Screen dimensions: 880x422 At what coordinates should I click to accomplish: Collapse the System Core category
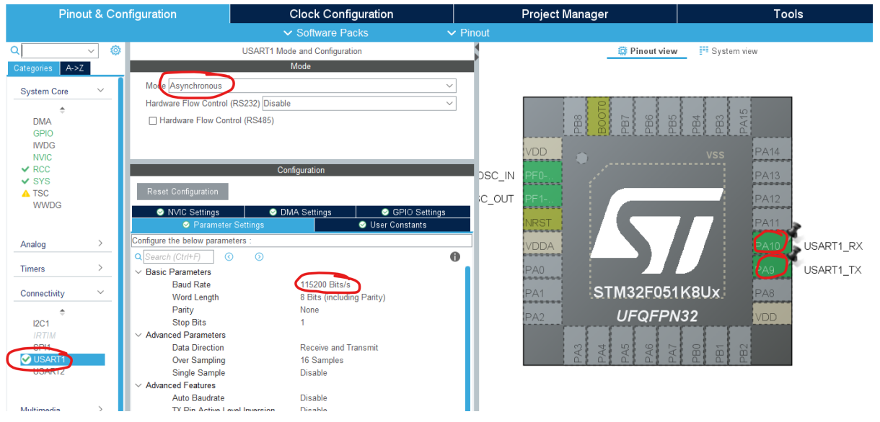click(x=101, y=91)
